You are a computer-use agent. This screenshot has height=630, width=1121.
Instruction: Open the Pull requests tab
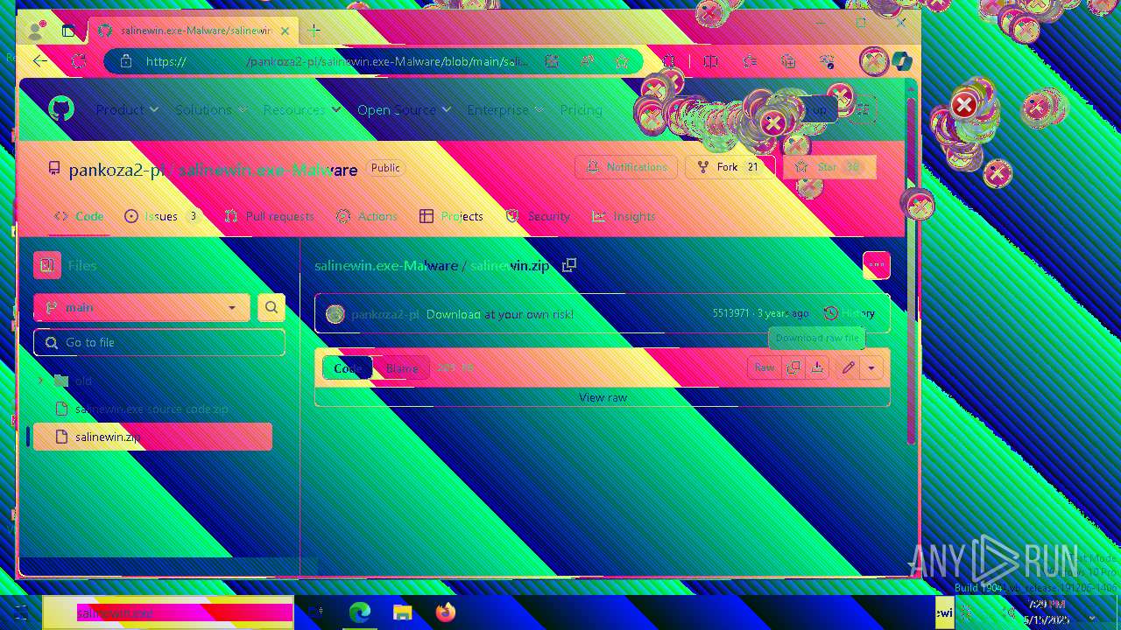pyautogui.click(x=269, y=216)
